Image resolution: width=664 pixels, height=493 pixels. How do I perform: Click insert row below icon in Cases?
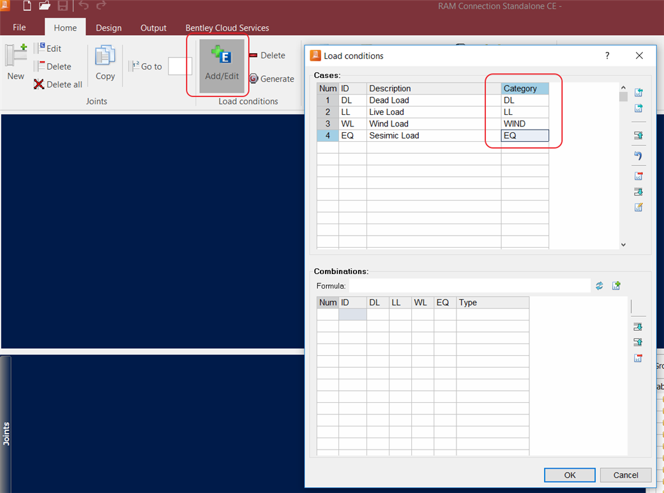[638, 192]
